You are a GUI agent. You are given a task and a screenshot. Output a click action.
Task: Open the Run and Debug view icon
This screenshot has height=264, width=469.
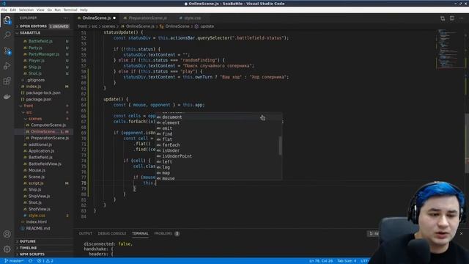tap(7, 66)
